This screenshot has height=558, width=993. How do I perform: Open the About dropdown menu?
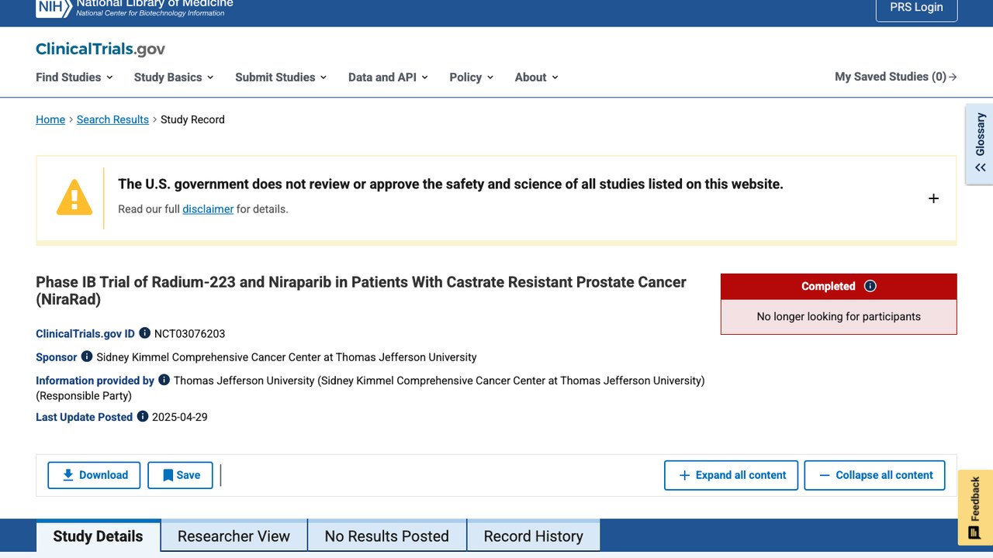pyautogui.click(x=537, y=77)
